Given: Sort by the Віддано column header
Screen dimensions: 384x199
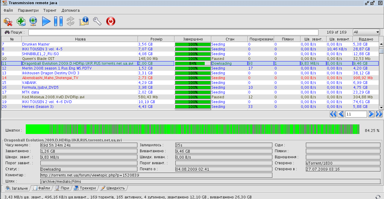Looking at the screenshot, I should tap(366, 39).
